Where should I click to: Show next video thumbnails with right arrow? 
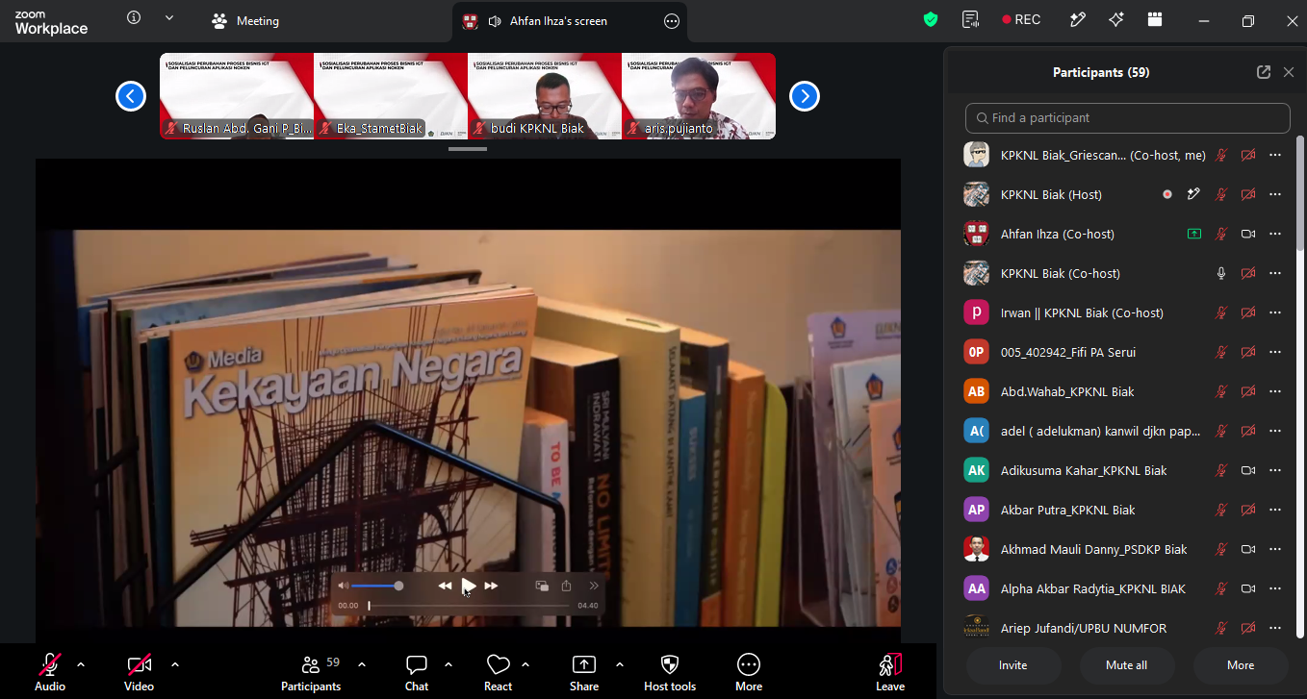805,96
